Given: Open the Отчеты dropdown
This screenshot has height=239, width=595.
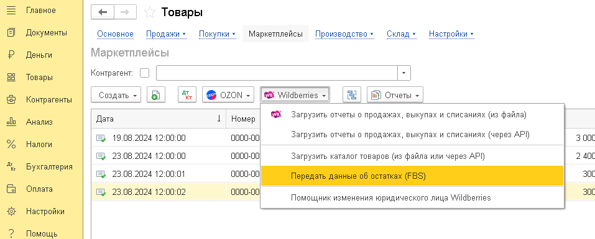Looking at the screenshot, I should click(395, 95).
